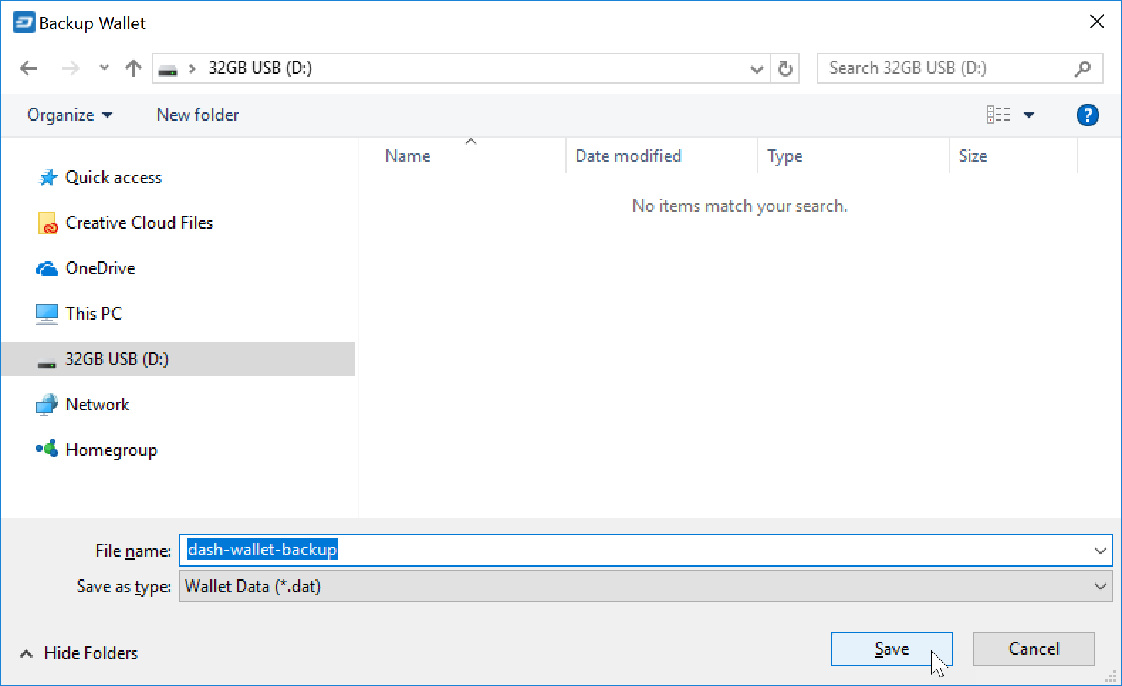This screenshot has width=1122, height=686.
Task: Click the Forward navigation arrow
Action: tap(70, 68)
